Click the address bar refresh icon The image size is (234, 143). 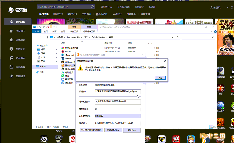click(x=177, y=37)
